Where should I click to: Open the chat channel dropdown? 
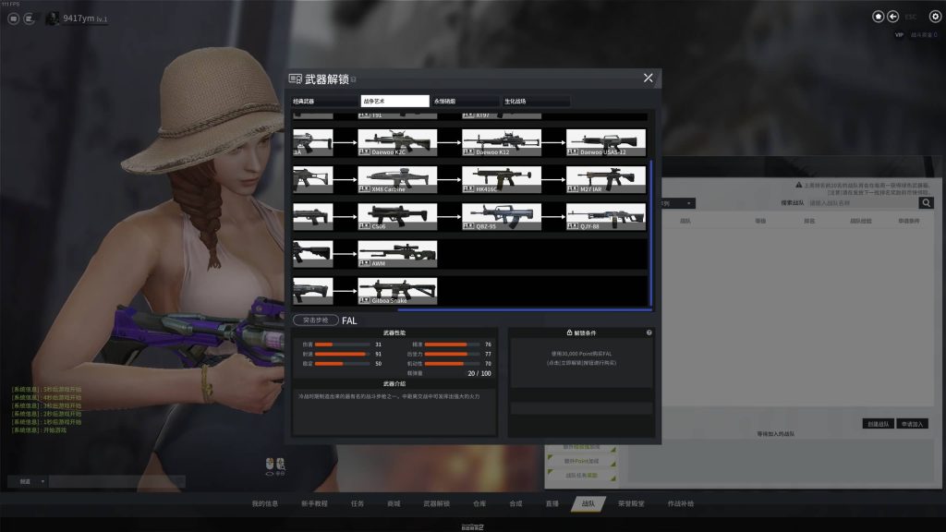(28, 481)
